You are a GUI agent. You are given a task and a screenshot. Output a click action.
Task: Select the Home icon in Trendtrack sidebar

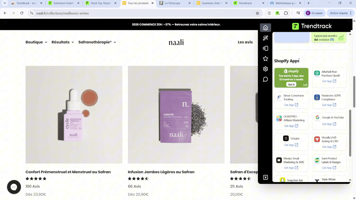[x=265, y=27]
